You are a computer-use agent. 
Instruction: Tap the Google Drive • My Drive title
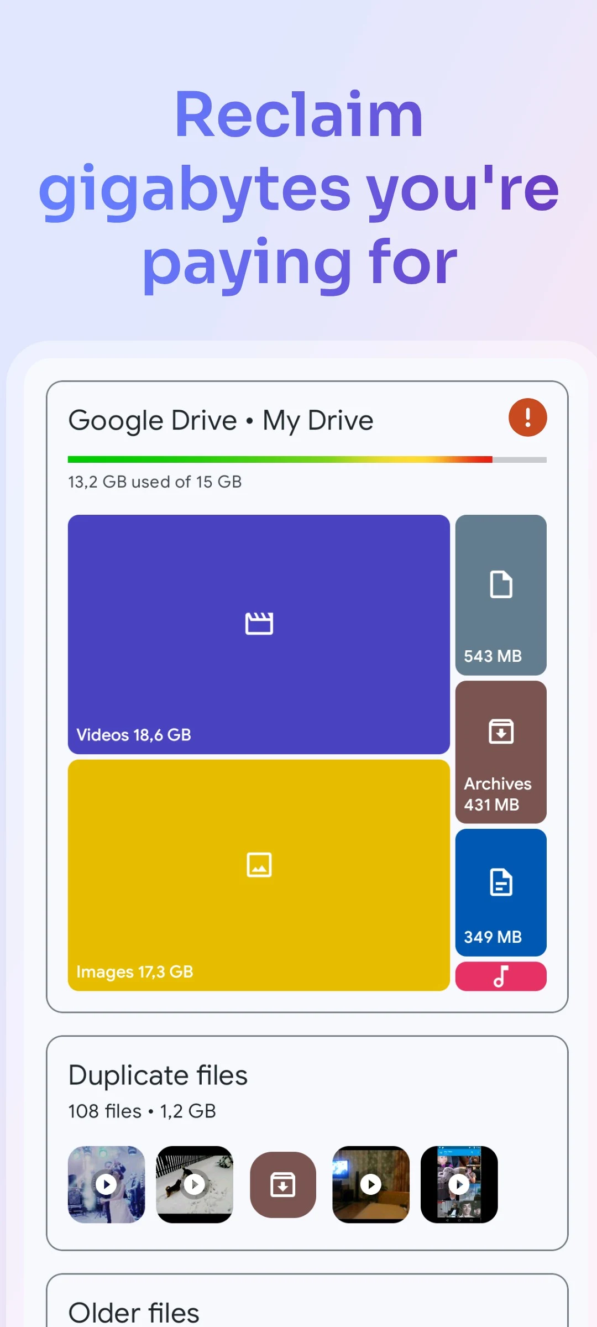tap(221, 420)
